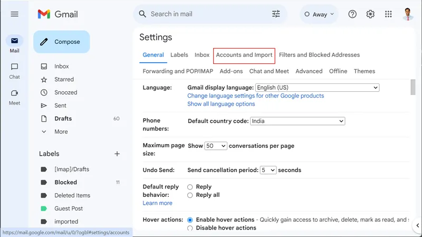Click the Compose button
Image resolution: width=422 pixels, height=237 pixels.
(x=62, y=42)
